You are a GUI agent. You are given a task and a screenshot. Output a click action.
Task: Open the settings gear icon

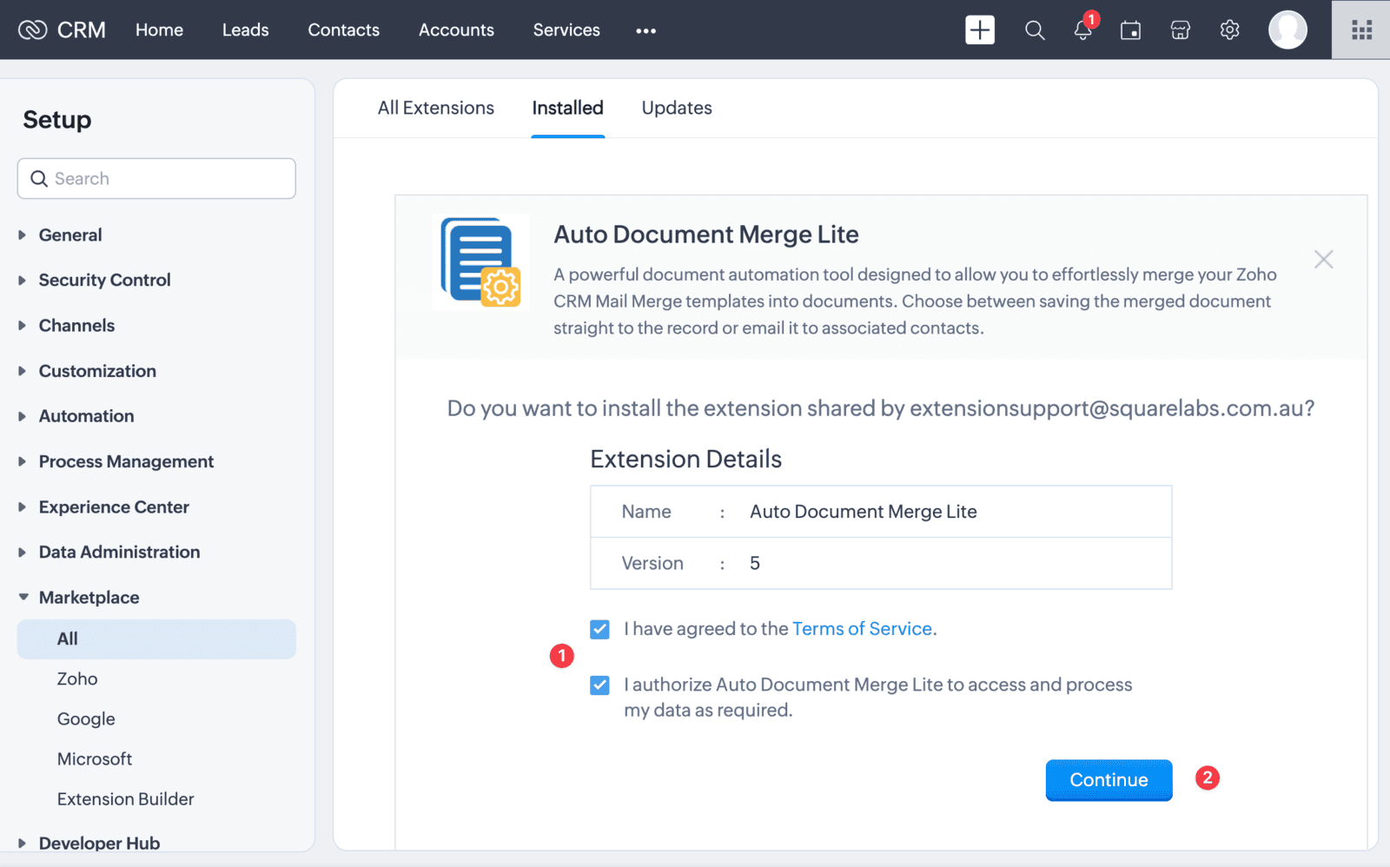(x=1229, y=30)
